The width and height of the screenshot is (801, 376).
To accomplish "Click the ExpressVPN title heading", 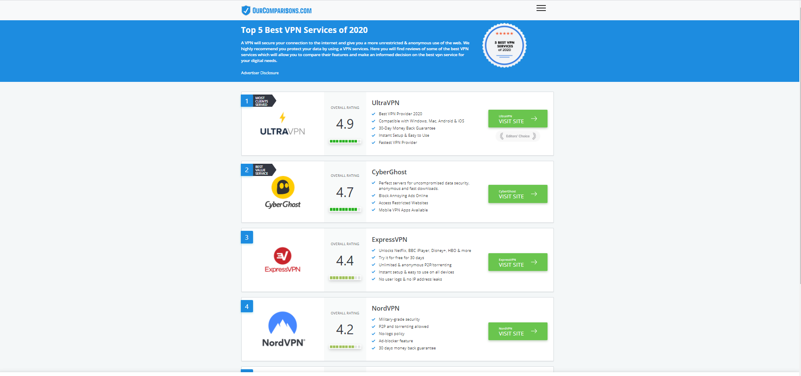I will point(390,240).
